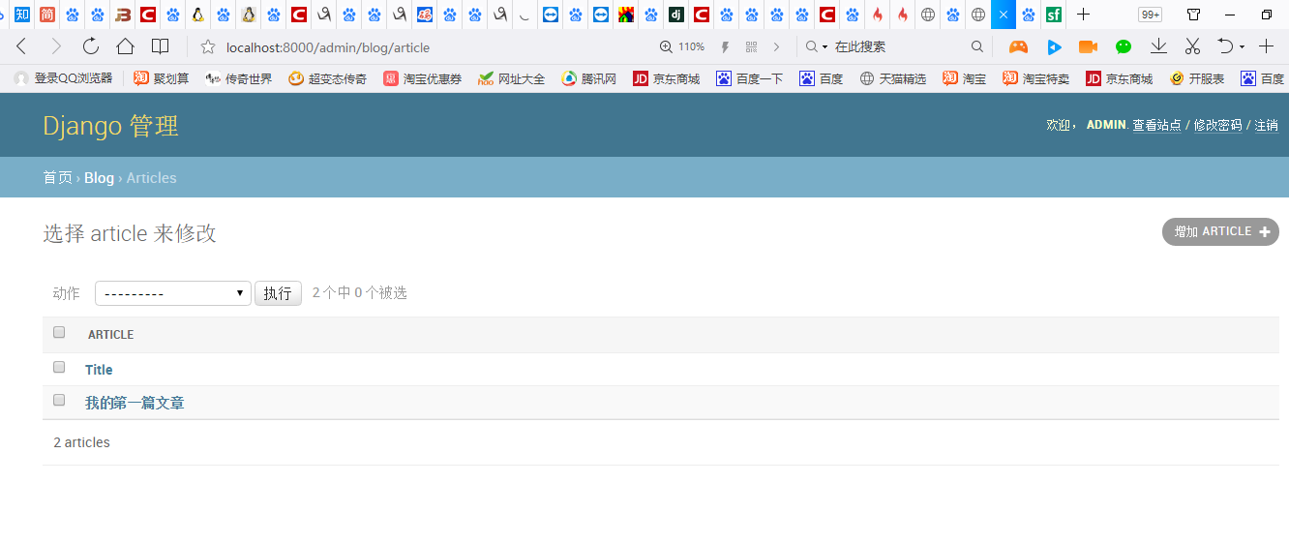The height and width of the screenshot is (544, 1289).
Task: Click the 执行 button
Action: (x=278, y=293)
